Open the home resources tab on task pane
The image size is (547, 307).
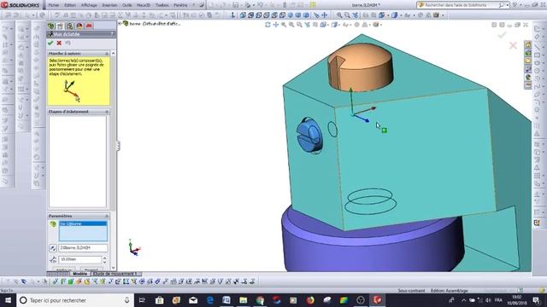(528, 45)
